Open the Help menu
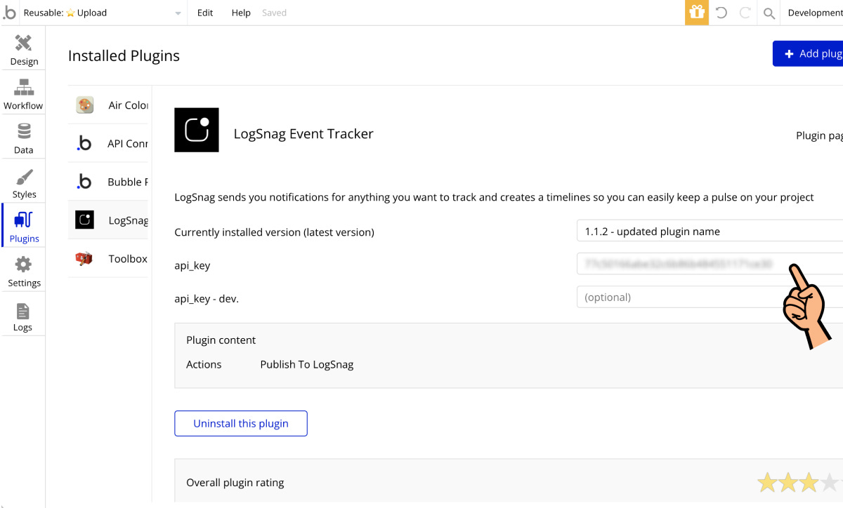The width and height of the screenshot is (843, 508). coord(241,13)
